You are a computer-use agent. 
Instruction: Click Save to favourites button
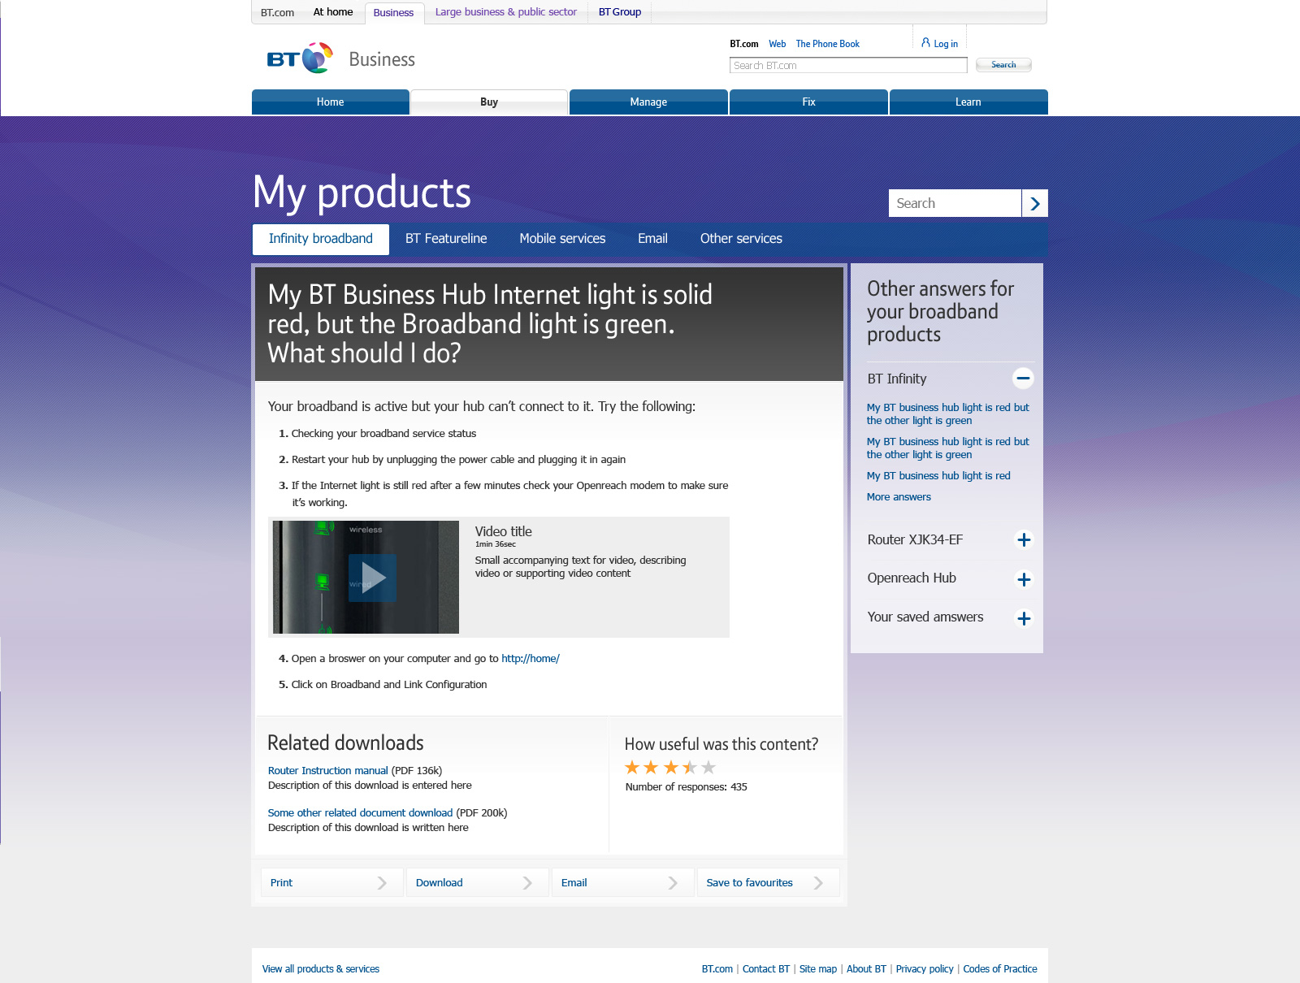pyautogui.click(x=768, y=882)
